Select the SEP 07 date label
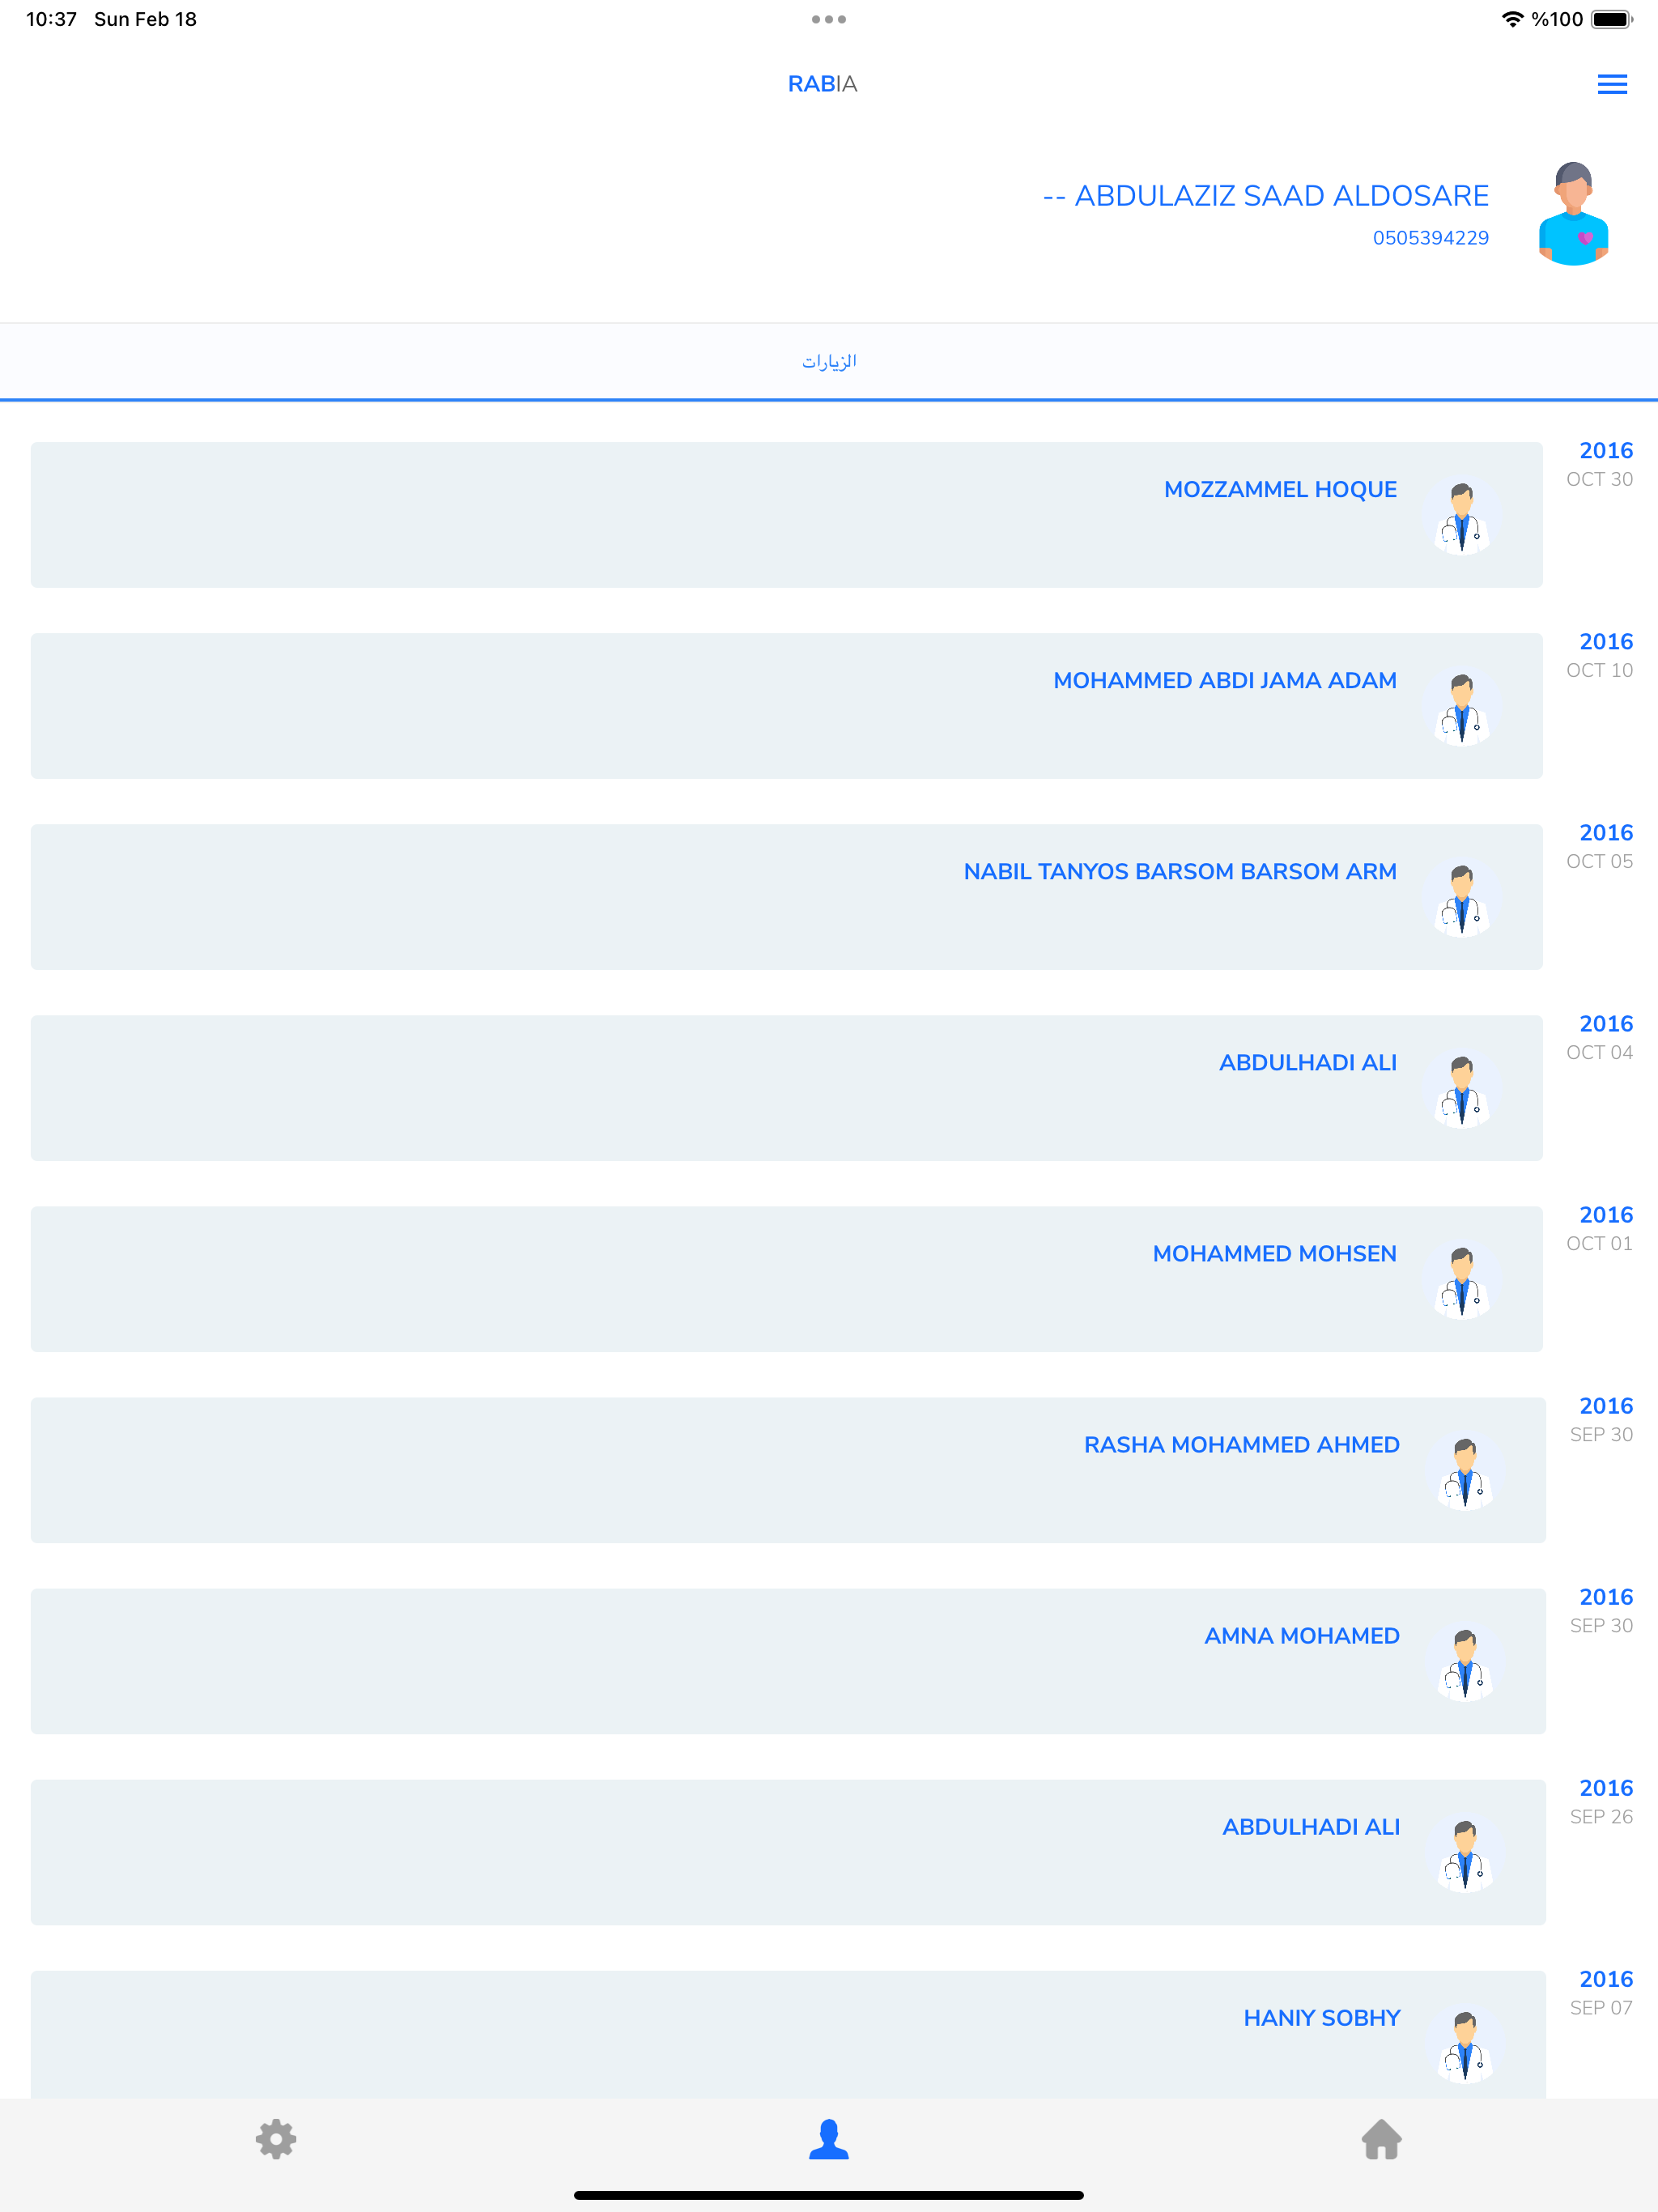The height and width of the screenshot is (2212, 1658). [1601, 2007]
